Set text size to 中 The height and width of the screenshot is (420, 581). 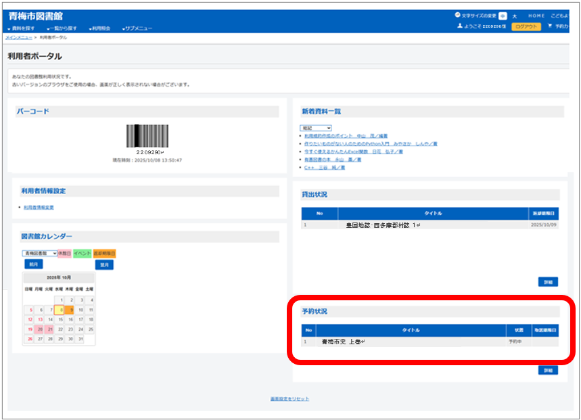click(x=503, y=16)
